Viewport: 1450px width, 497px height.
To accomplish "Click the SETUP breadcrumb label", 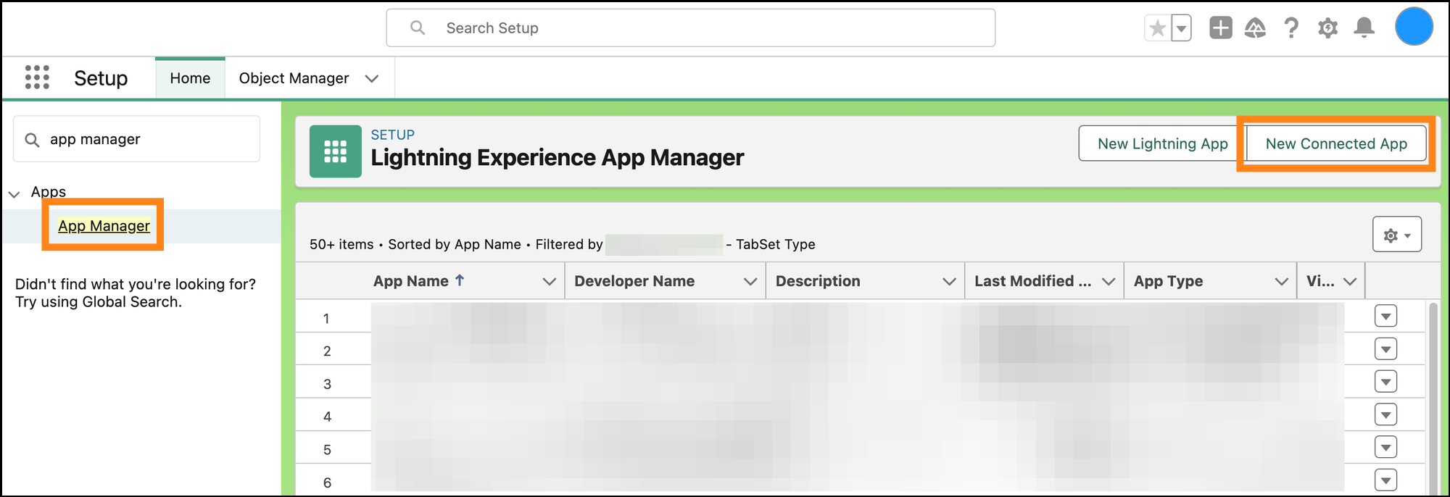I will point(393,135).
